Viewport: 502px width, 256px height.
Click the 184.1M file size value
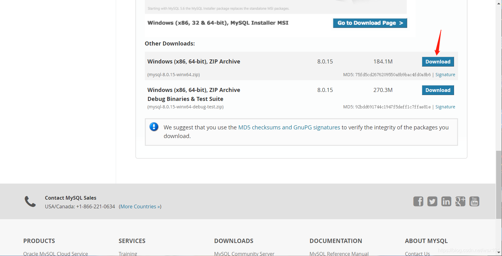(x=383, y=62)
